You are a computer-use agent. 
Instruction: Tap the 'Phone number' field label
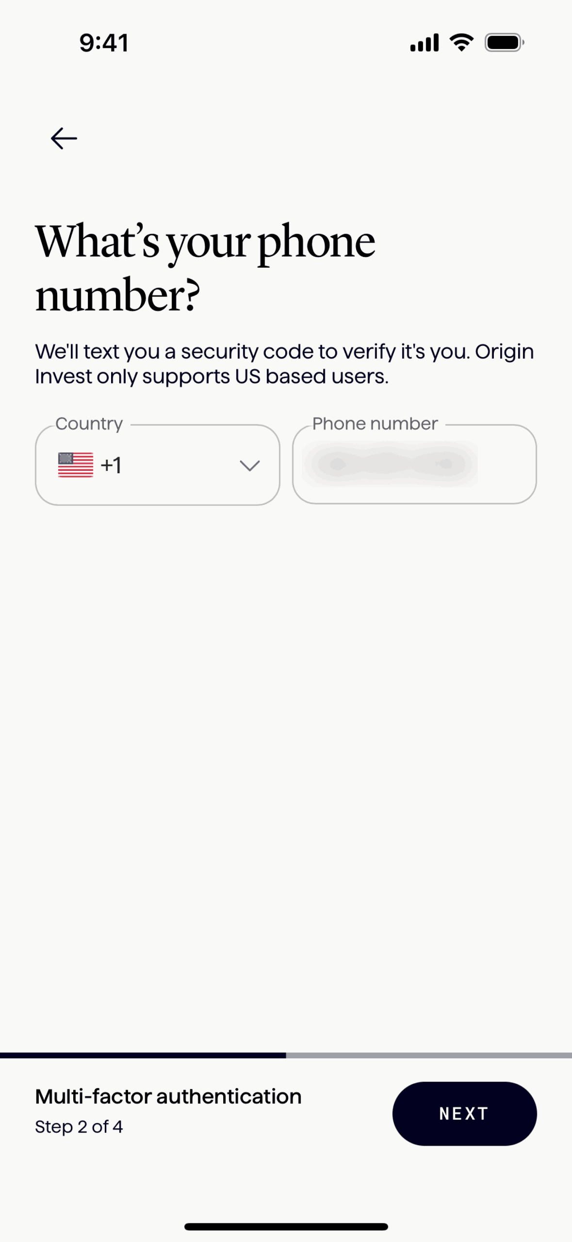375,424
